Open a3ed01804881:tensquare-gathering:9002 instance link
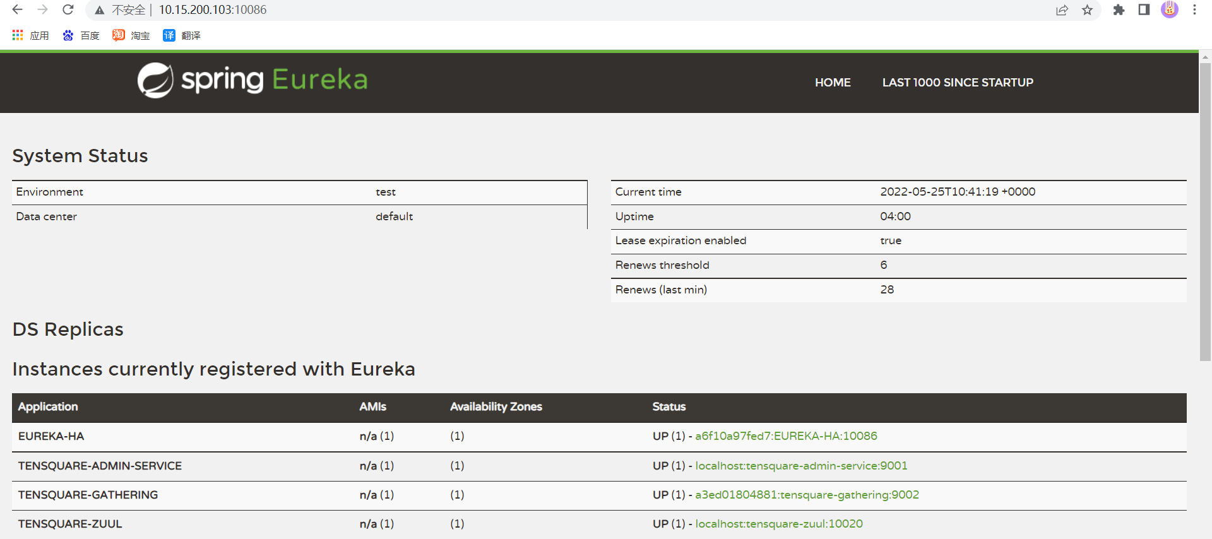This screenshot has height=539, width=1212. (807, 495)
